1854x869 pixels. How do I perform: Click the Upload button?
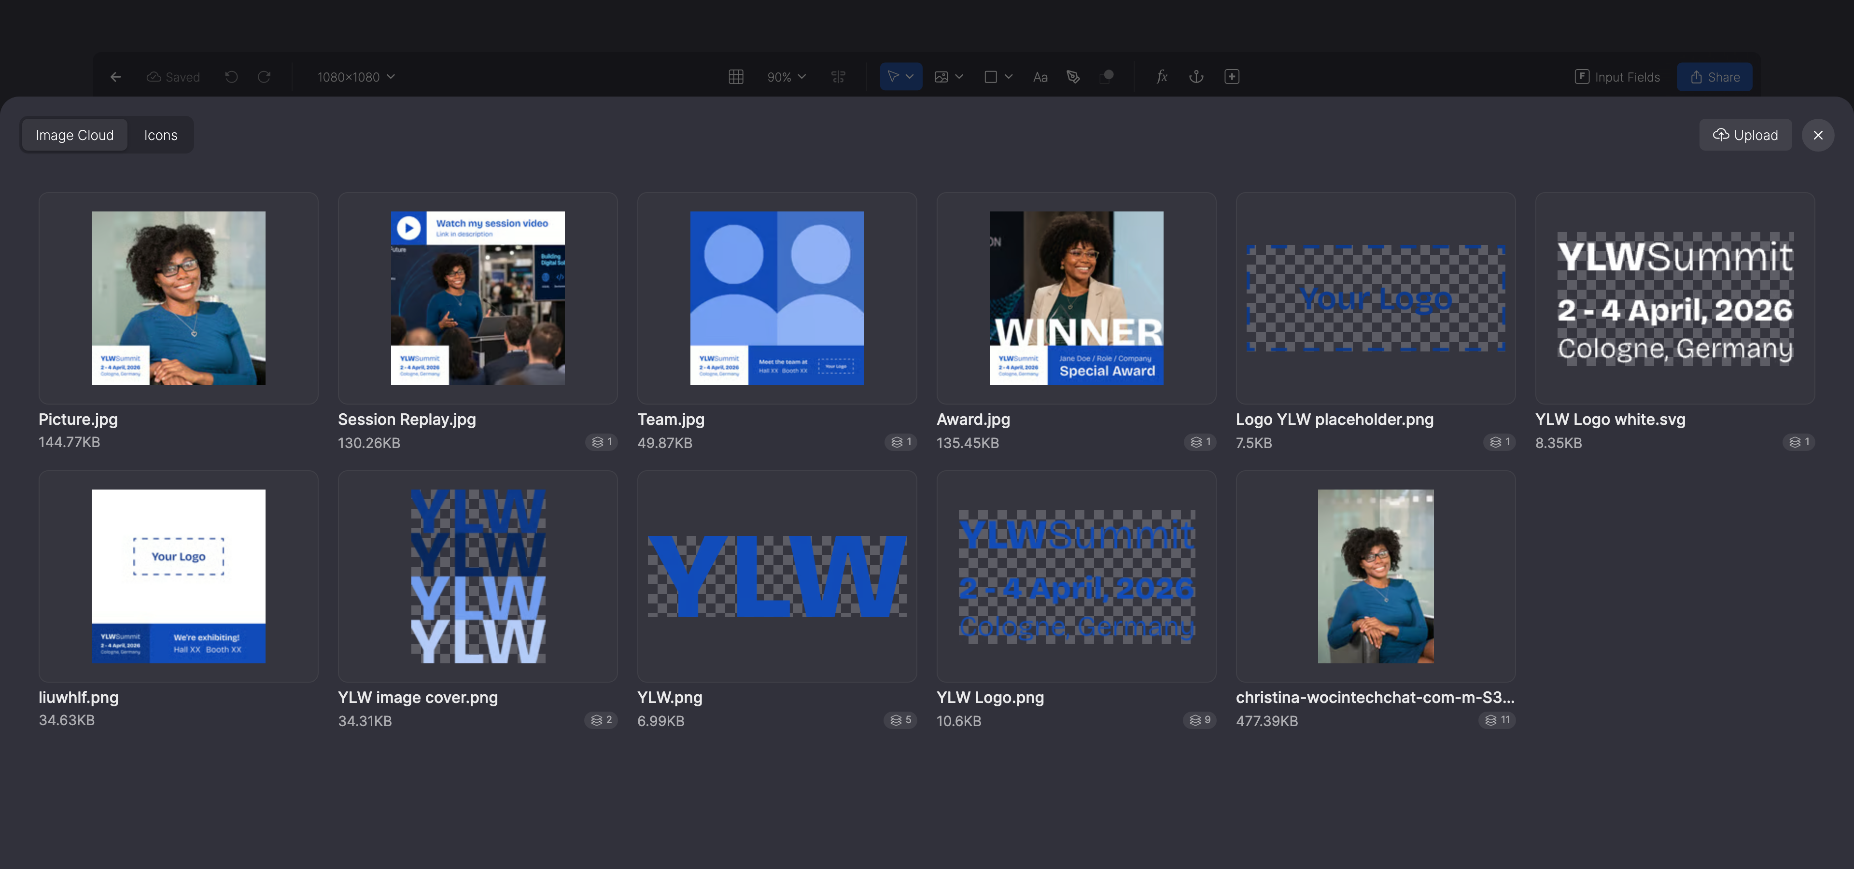tap(1745, 135)
